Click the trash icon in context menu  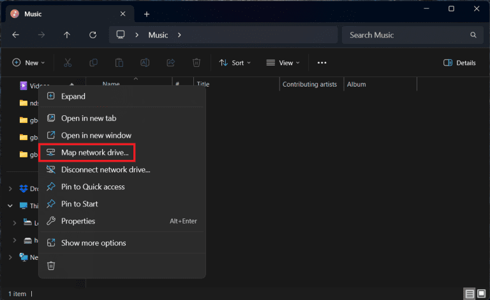[x=51, y=266]
